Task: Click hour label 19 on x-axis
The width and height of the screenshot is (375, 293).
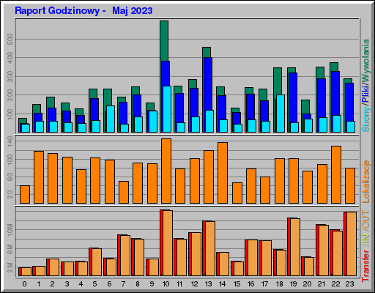Action: pyautogui.click(x=293, y=284)
